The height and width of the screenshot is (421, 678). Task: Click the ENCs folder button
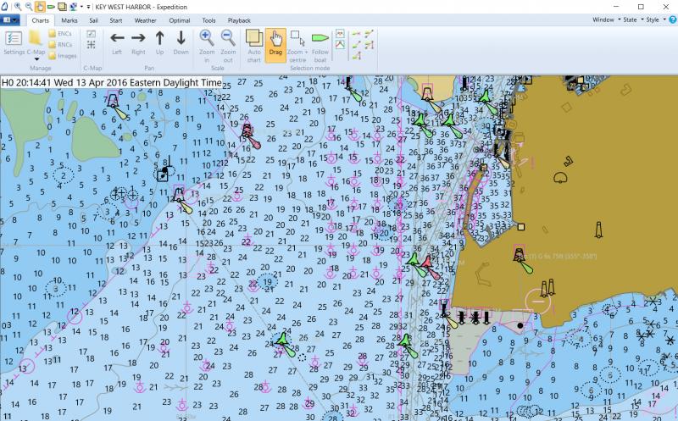pos(59,32)
